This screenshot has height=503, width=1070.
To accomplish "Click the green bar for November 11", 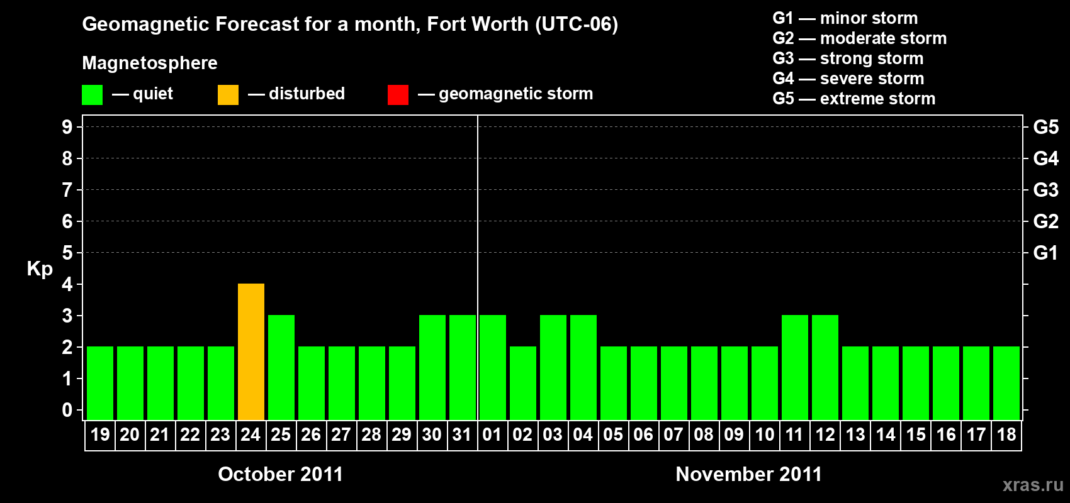I will click(795, 367).
